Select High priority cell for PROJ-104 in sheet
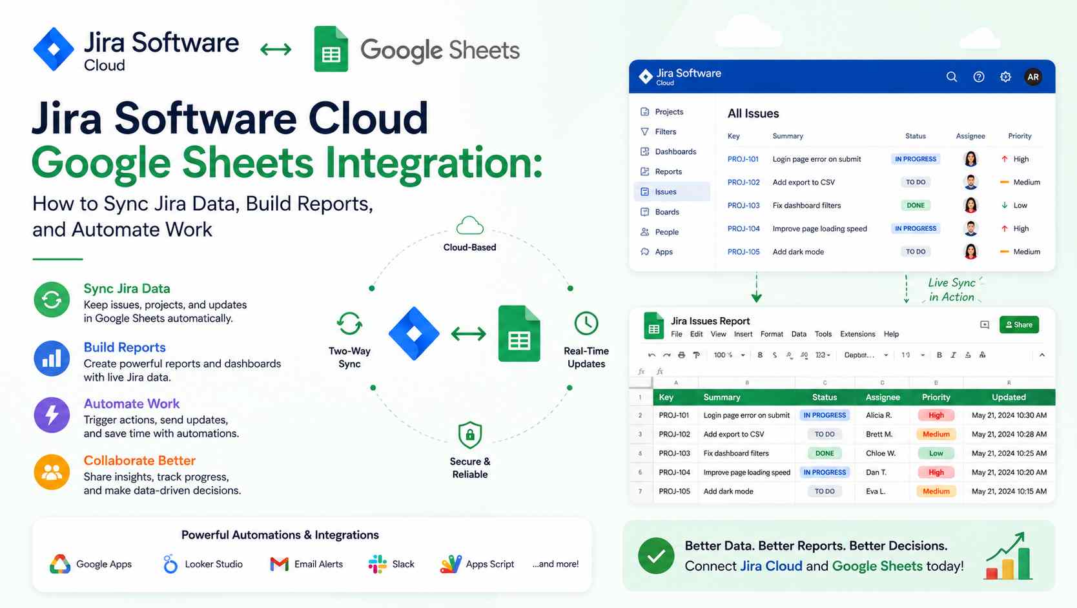 coord(936,472)
